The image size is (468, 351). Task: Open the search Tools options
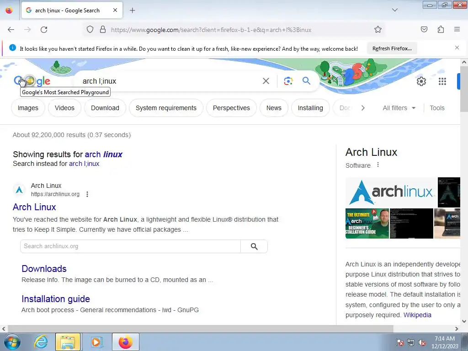tap(437, 108)
